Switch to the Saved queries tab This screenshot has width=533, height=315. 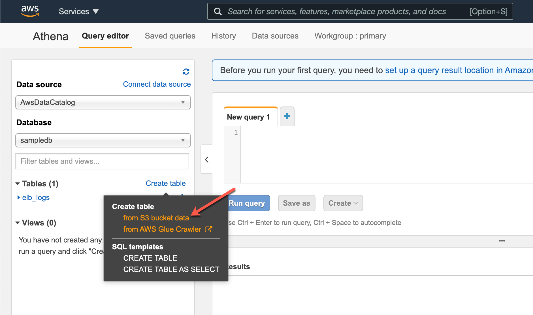170,36
